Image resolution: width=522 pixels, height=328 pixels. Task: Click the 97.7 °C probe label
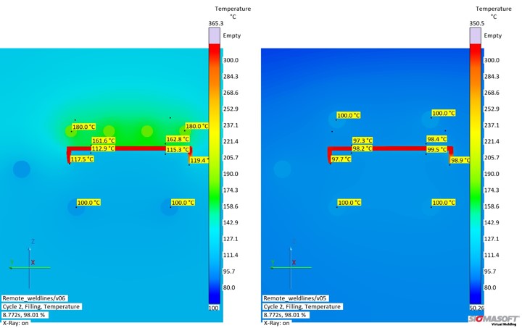click(x=341, y=159)
